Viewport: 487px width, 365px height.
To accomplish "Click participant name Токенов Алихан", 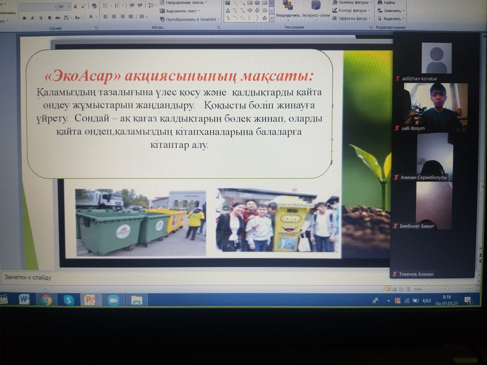I will tap(416, 274).
